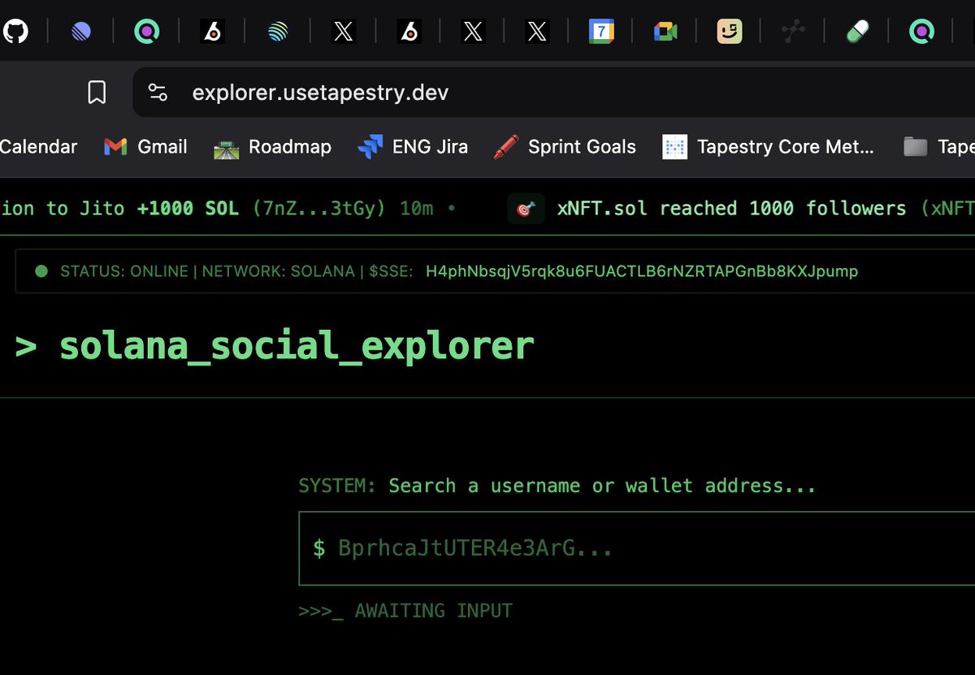This screenshot has height=675, width=975.
Task: Open the site permissions icon in address bar
Action: (x=157, y=92)
